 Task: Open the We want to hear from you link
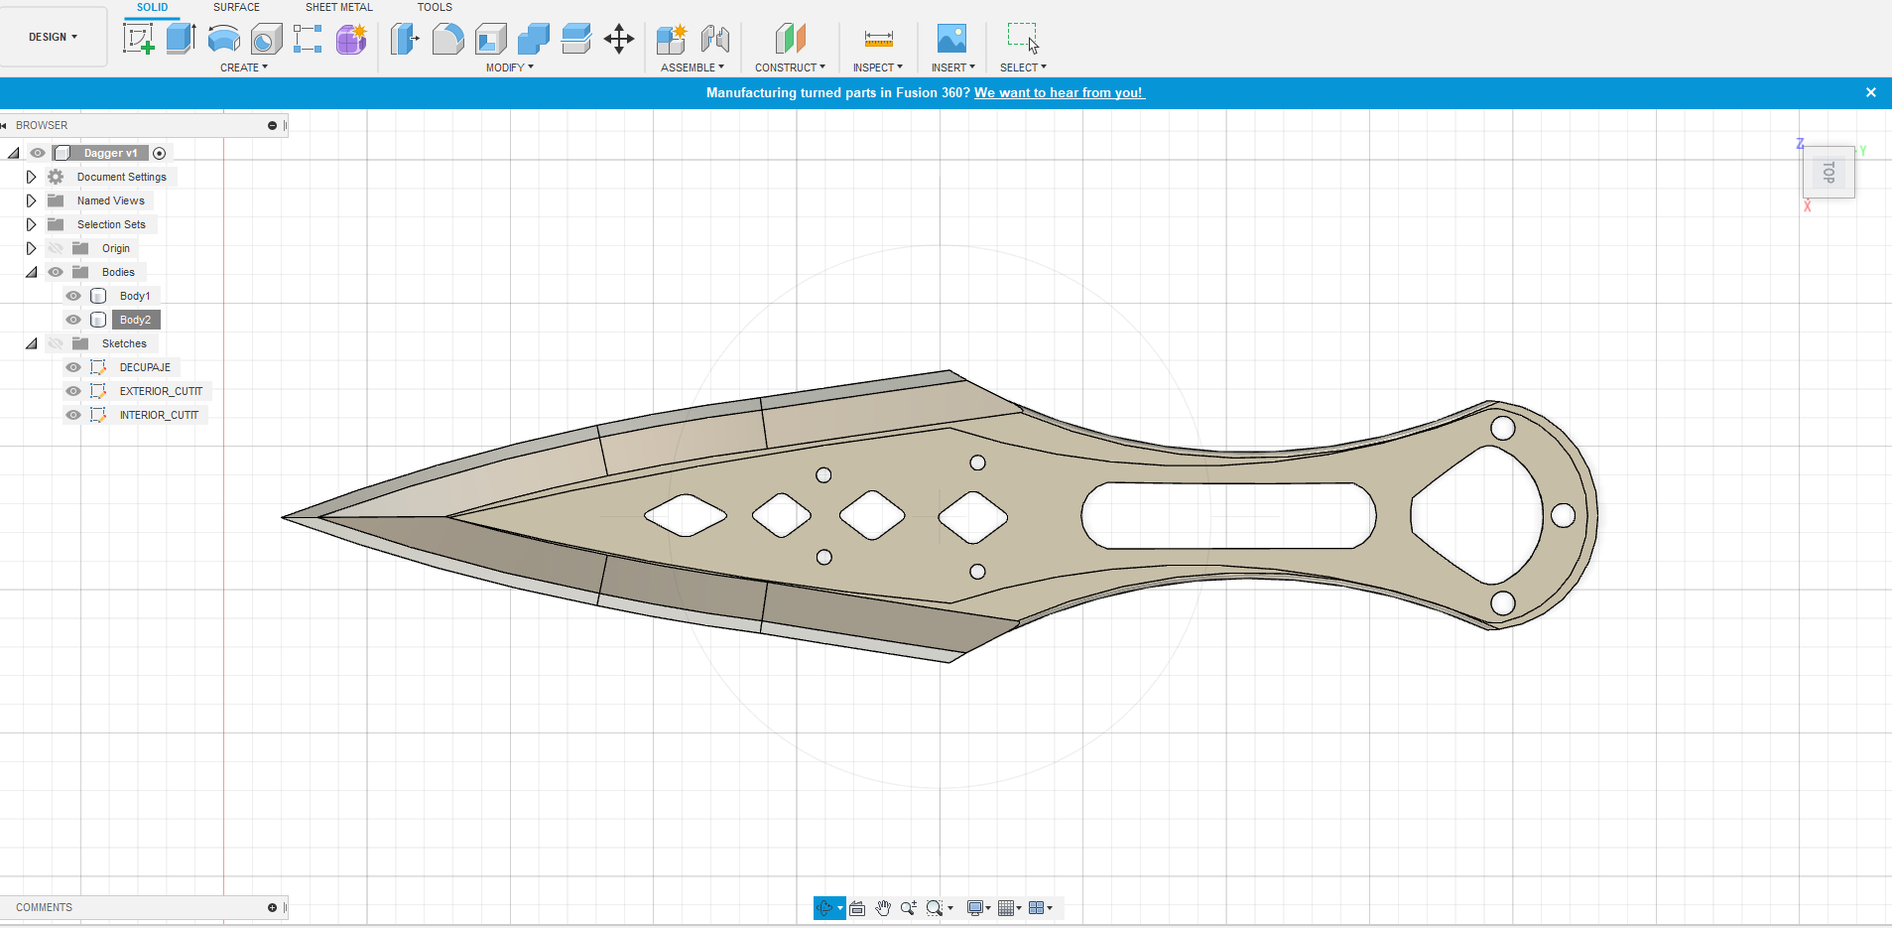point(1059,92)
